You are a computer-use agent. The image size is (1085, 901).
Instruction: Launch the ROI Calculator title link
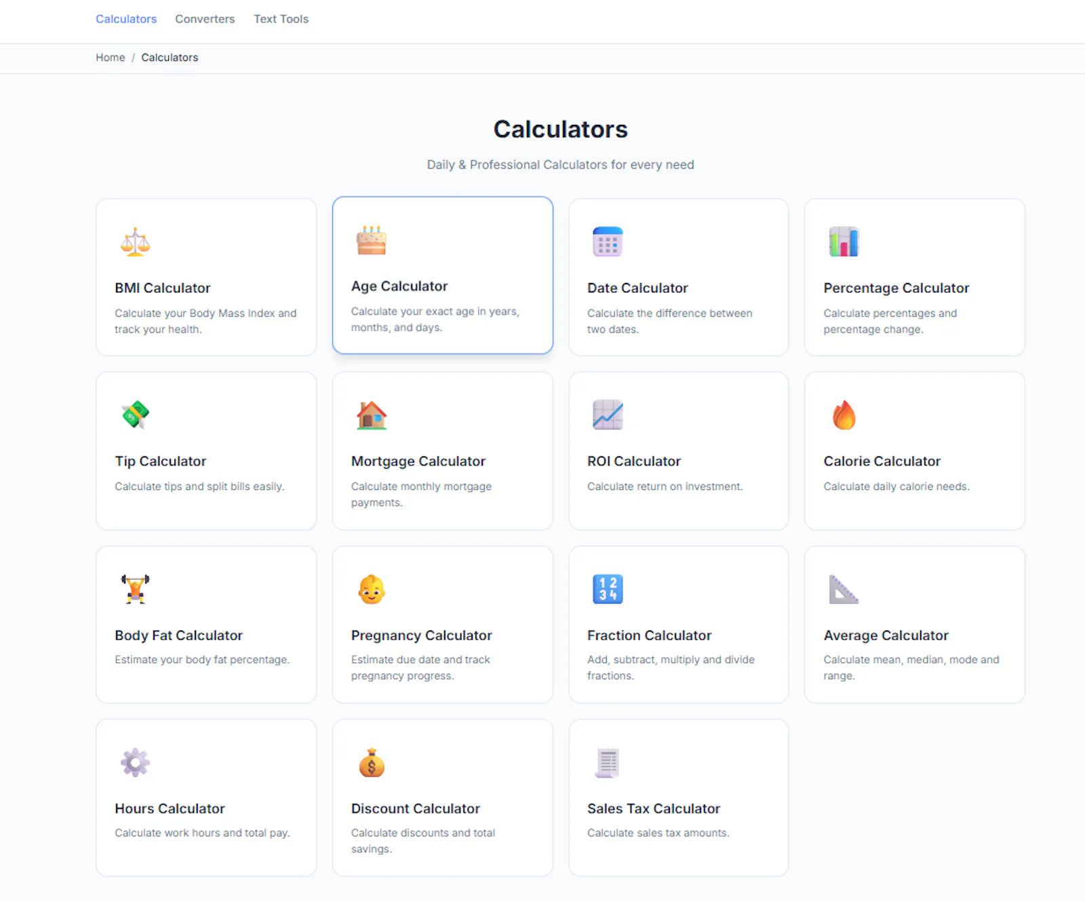point(634,461)
